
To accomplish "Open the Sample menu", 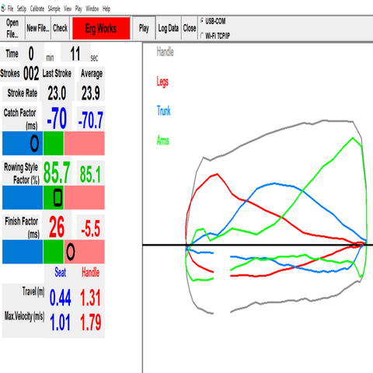I will point(54,9).
